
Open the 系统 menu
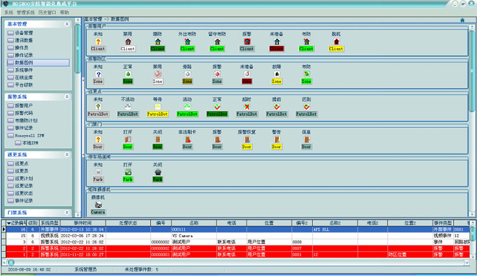pos(8,12)
